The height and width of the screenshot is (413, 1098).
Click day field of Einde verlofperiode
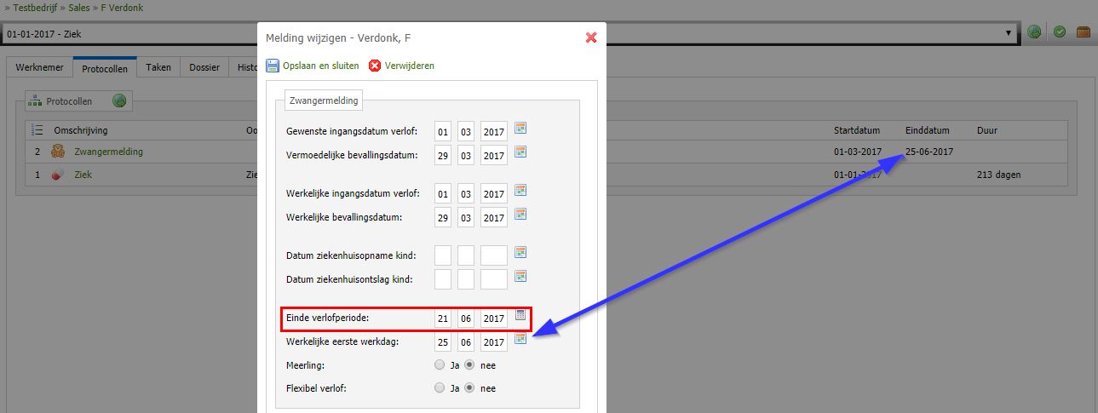[443, 318]
